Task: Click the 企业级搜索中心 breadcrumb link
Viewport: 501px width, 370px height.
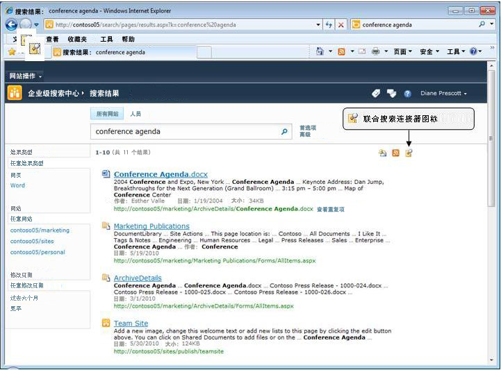Action: point(54,93)
